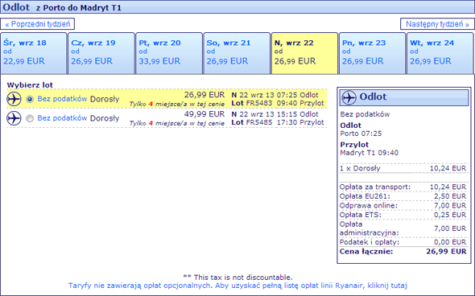Select the 26,99 EUR flight radio button
The height and width of the screenshot is (296, 475).
tap(30, 99)
